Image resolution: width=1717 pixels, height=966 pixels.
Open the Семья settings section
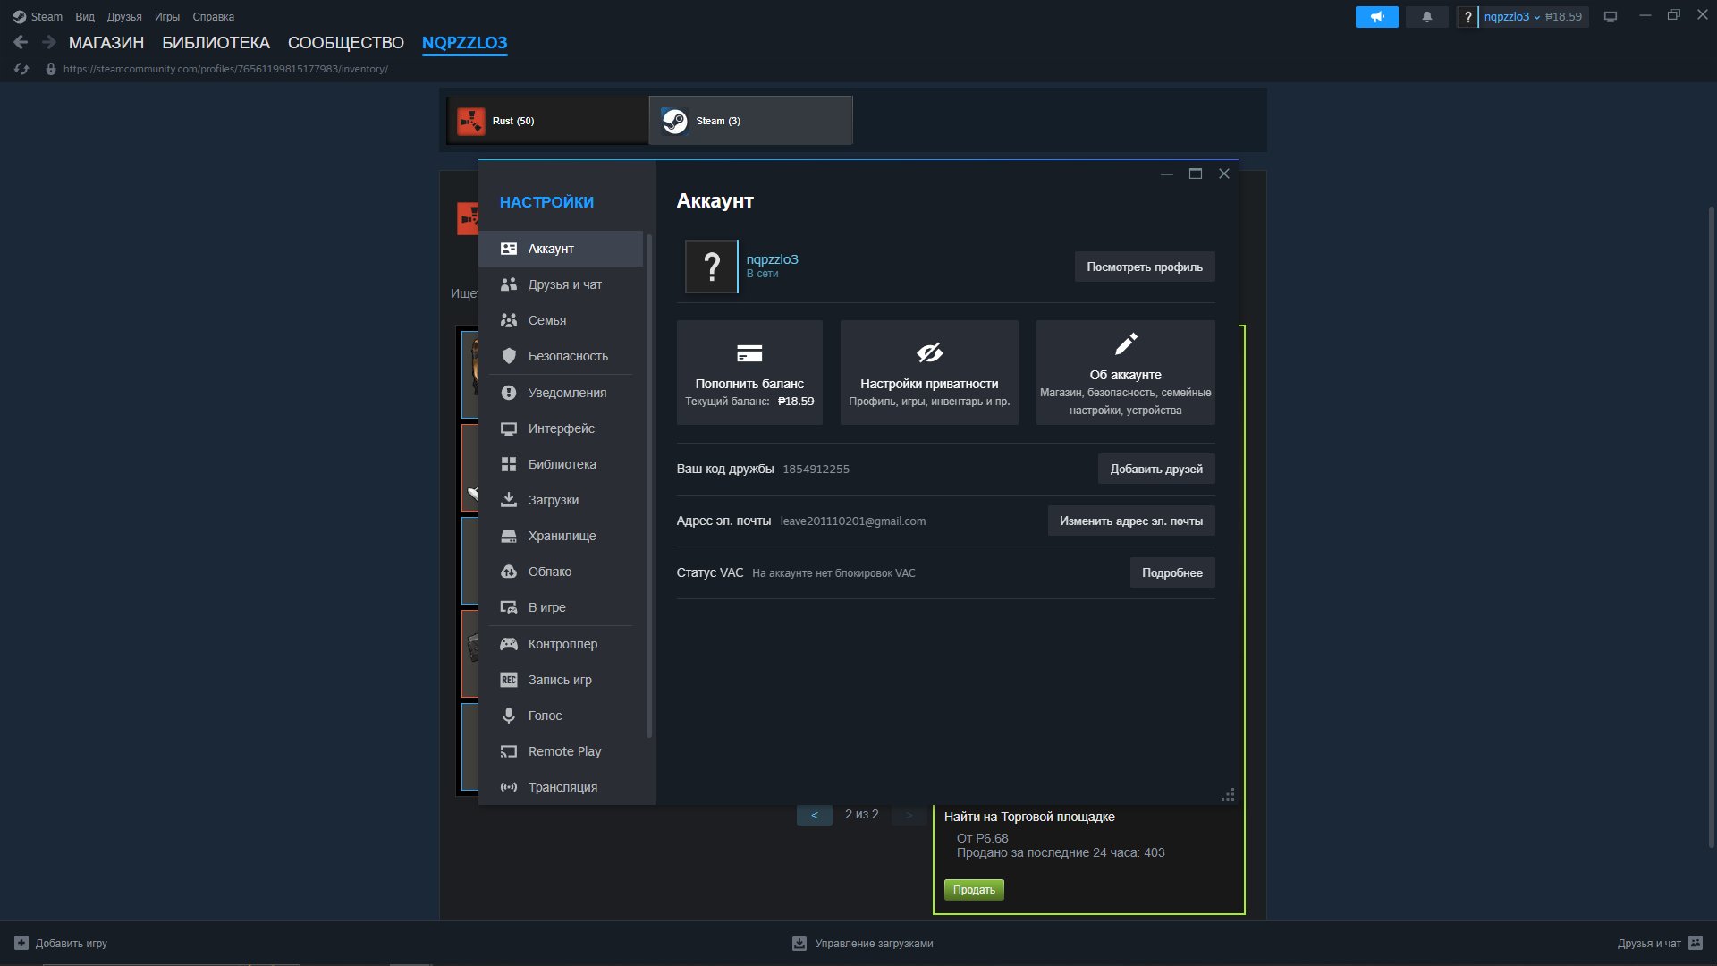pos(561,320)
